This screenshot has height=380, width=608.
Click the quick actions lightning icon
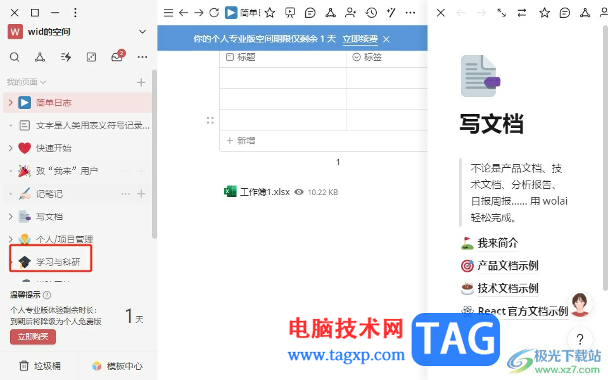coord(66,58)
